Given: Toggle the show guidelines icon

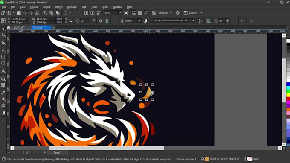Looking at the screenshot, I should coord(146,13).
